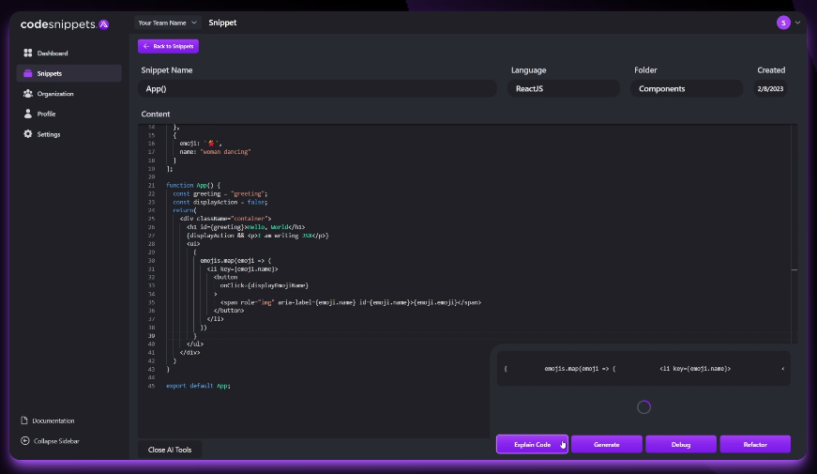817x474 pixels.
Task: Click the codesnippets logo icon
Action: [x=103, y=23]
